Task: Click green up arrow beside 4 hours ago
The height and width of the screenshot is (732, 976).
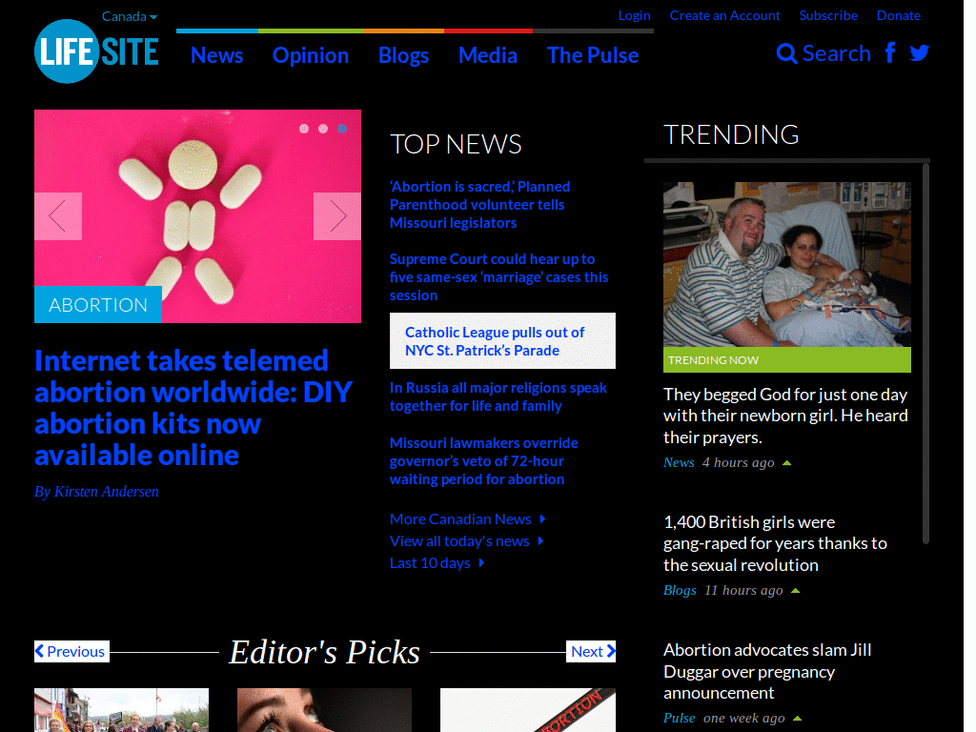Action: coord(786,463)
